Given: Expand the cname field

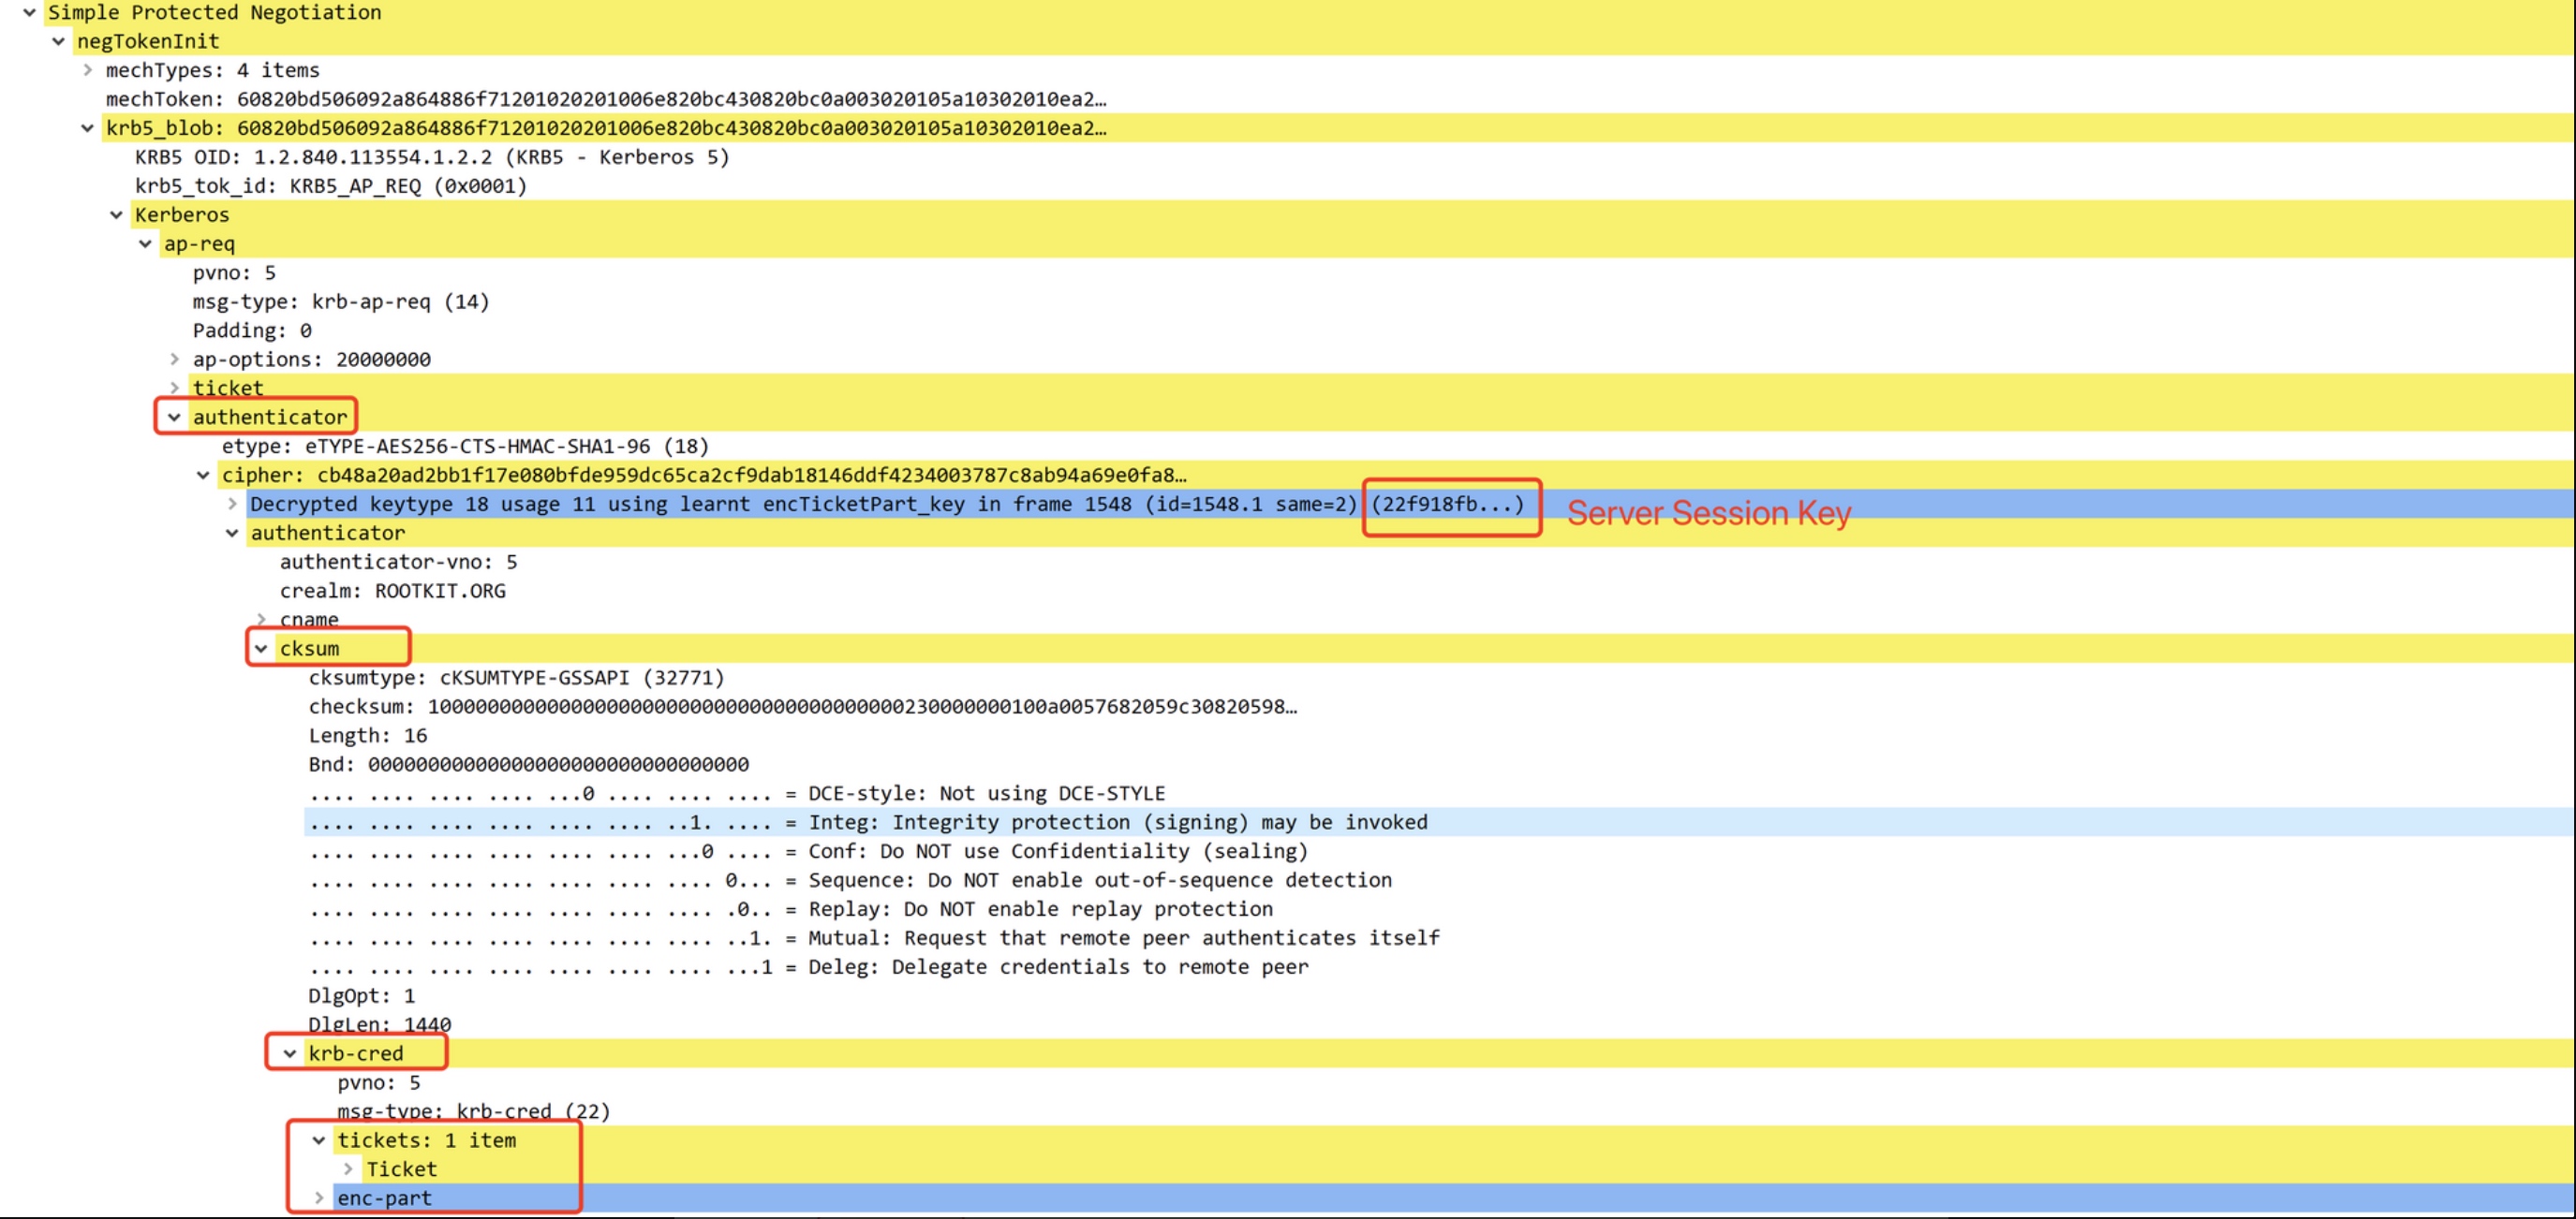Looking at the screenshot, I should pos(262,621).
